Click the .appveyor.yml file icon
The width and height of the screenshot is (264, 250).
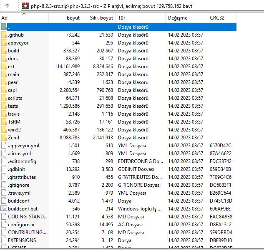click(4, 146)
